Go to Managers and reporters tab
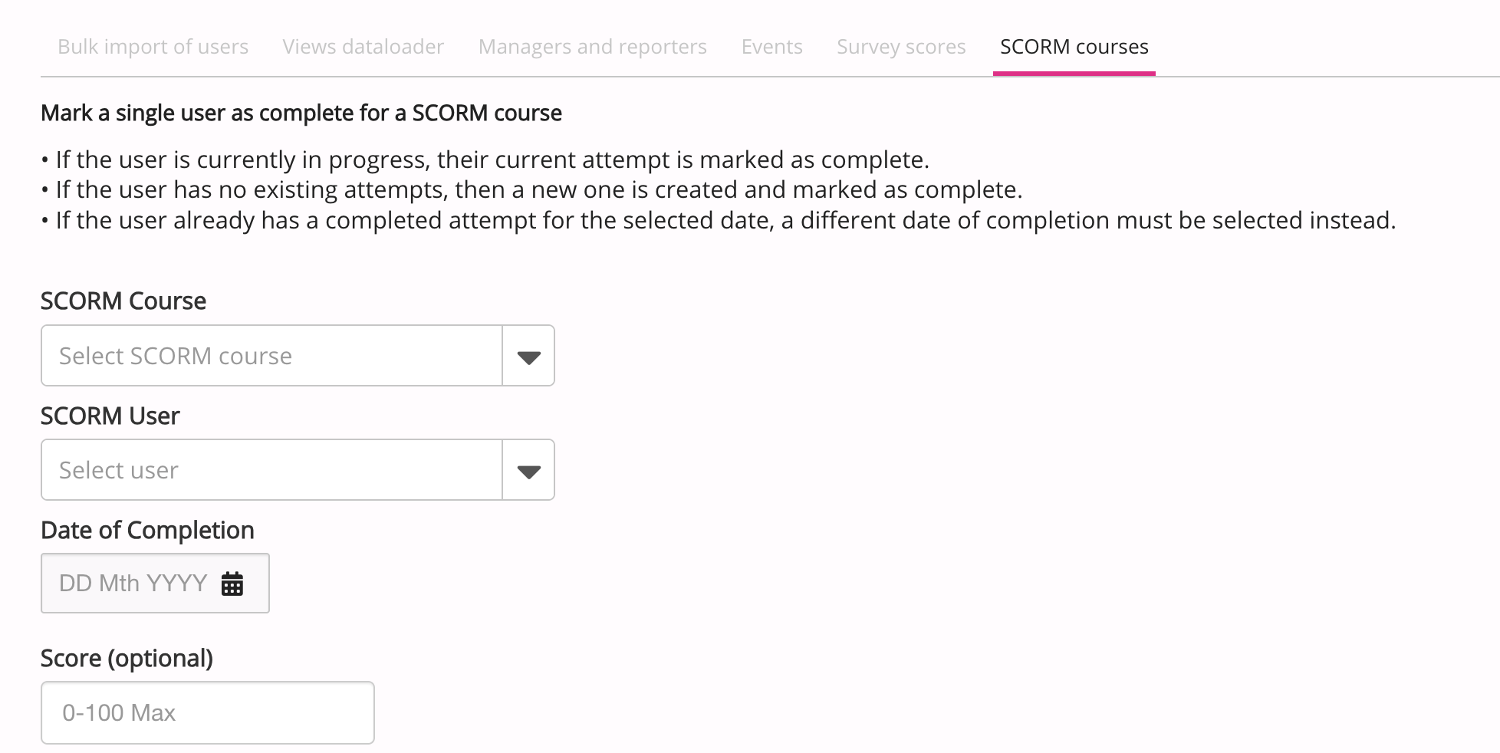 click(x=592, y=47)
